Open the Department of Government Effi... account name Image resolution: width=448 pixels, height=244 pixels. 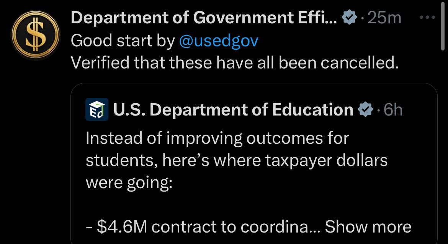pos(204,18)
